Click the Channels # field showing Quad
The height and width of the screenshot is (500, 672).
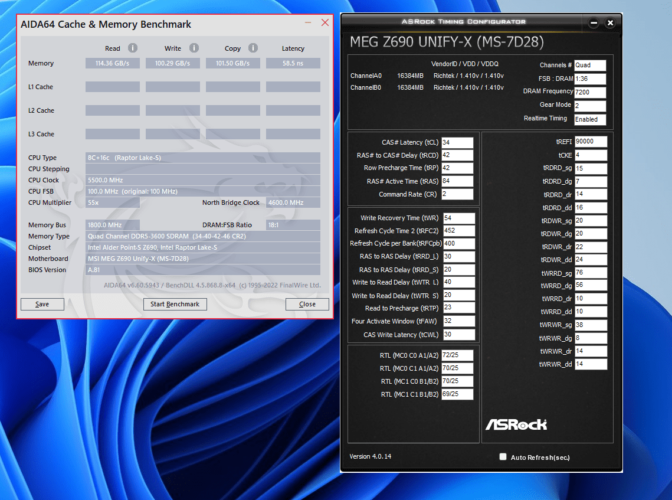tap(590, 65)
